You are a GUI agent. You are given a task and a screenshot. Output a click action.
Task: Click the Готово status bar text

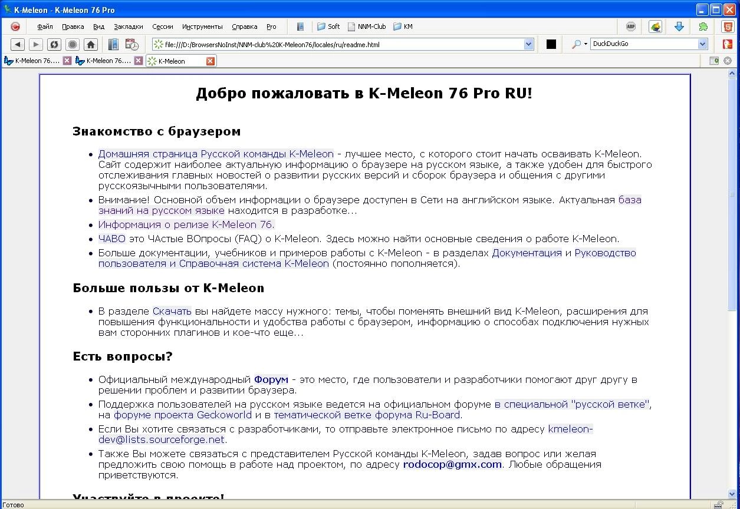[x=13, y=505]
